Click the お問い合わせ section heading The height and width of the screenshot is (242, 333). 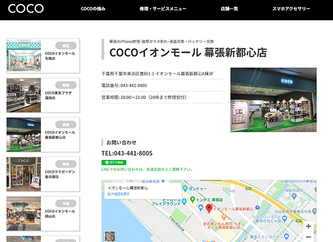coord(121,143)
